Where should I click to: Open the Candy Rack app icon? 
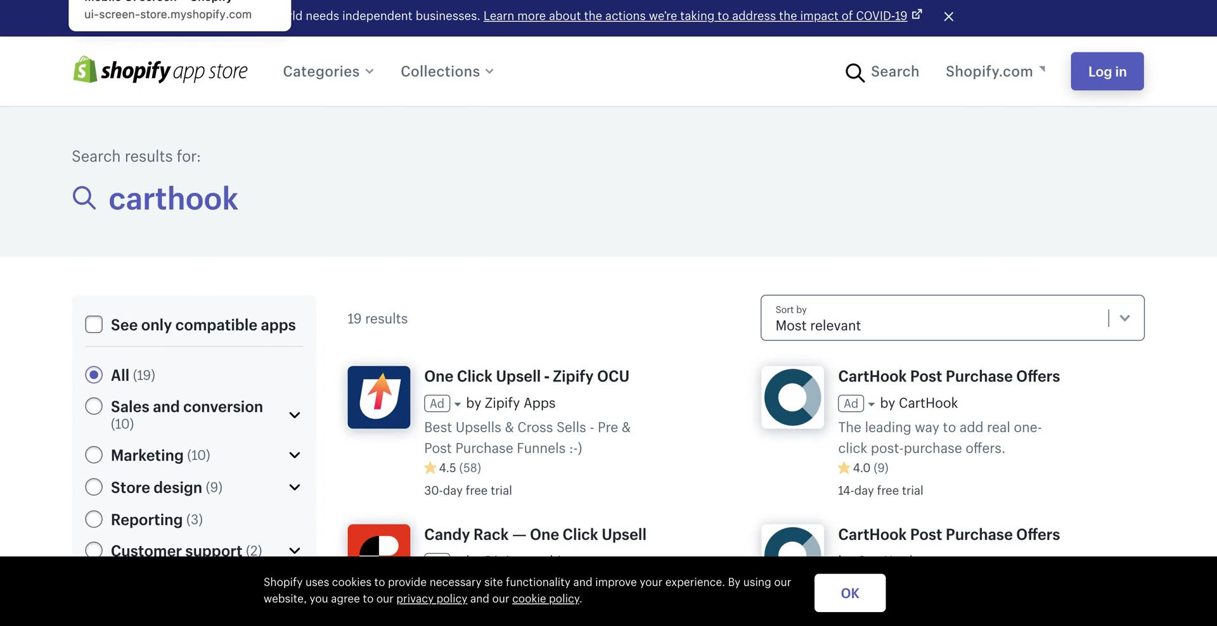coord(379,540)
